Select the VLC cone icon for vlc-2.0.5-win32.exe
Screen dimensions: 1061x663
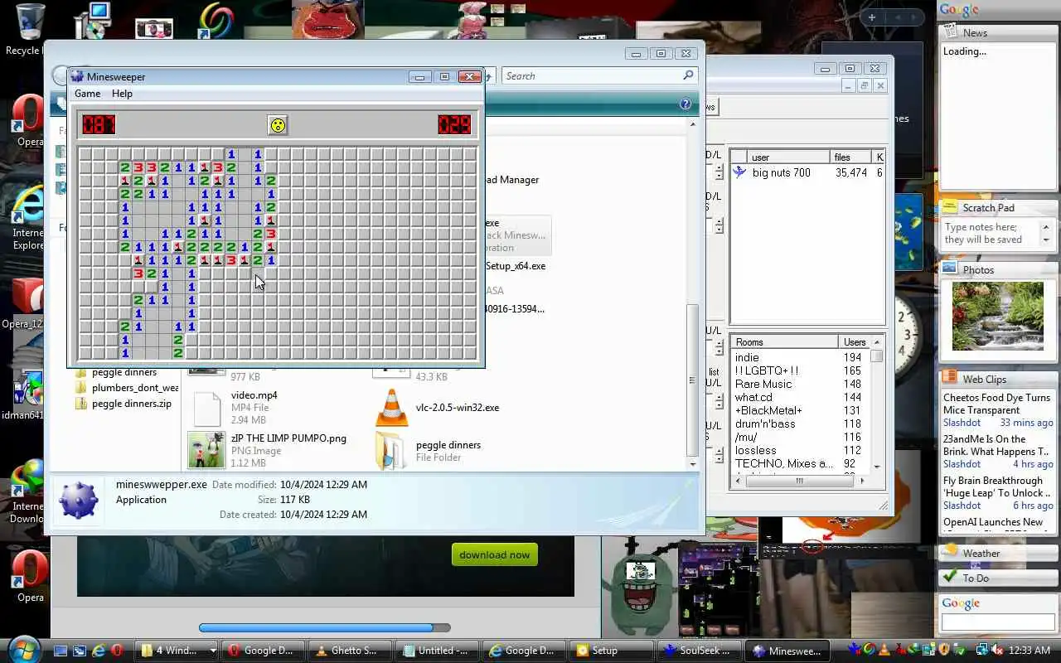391,408
